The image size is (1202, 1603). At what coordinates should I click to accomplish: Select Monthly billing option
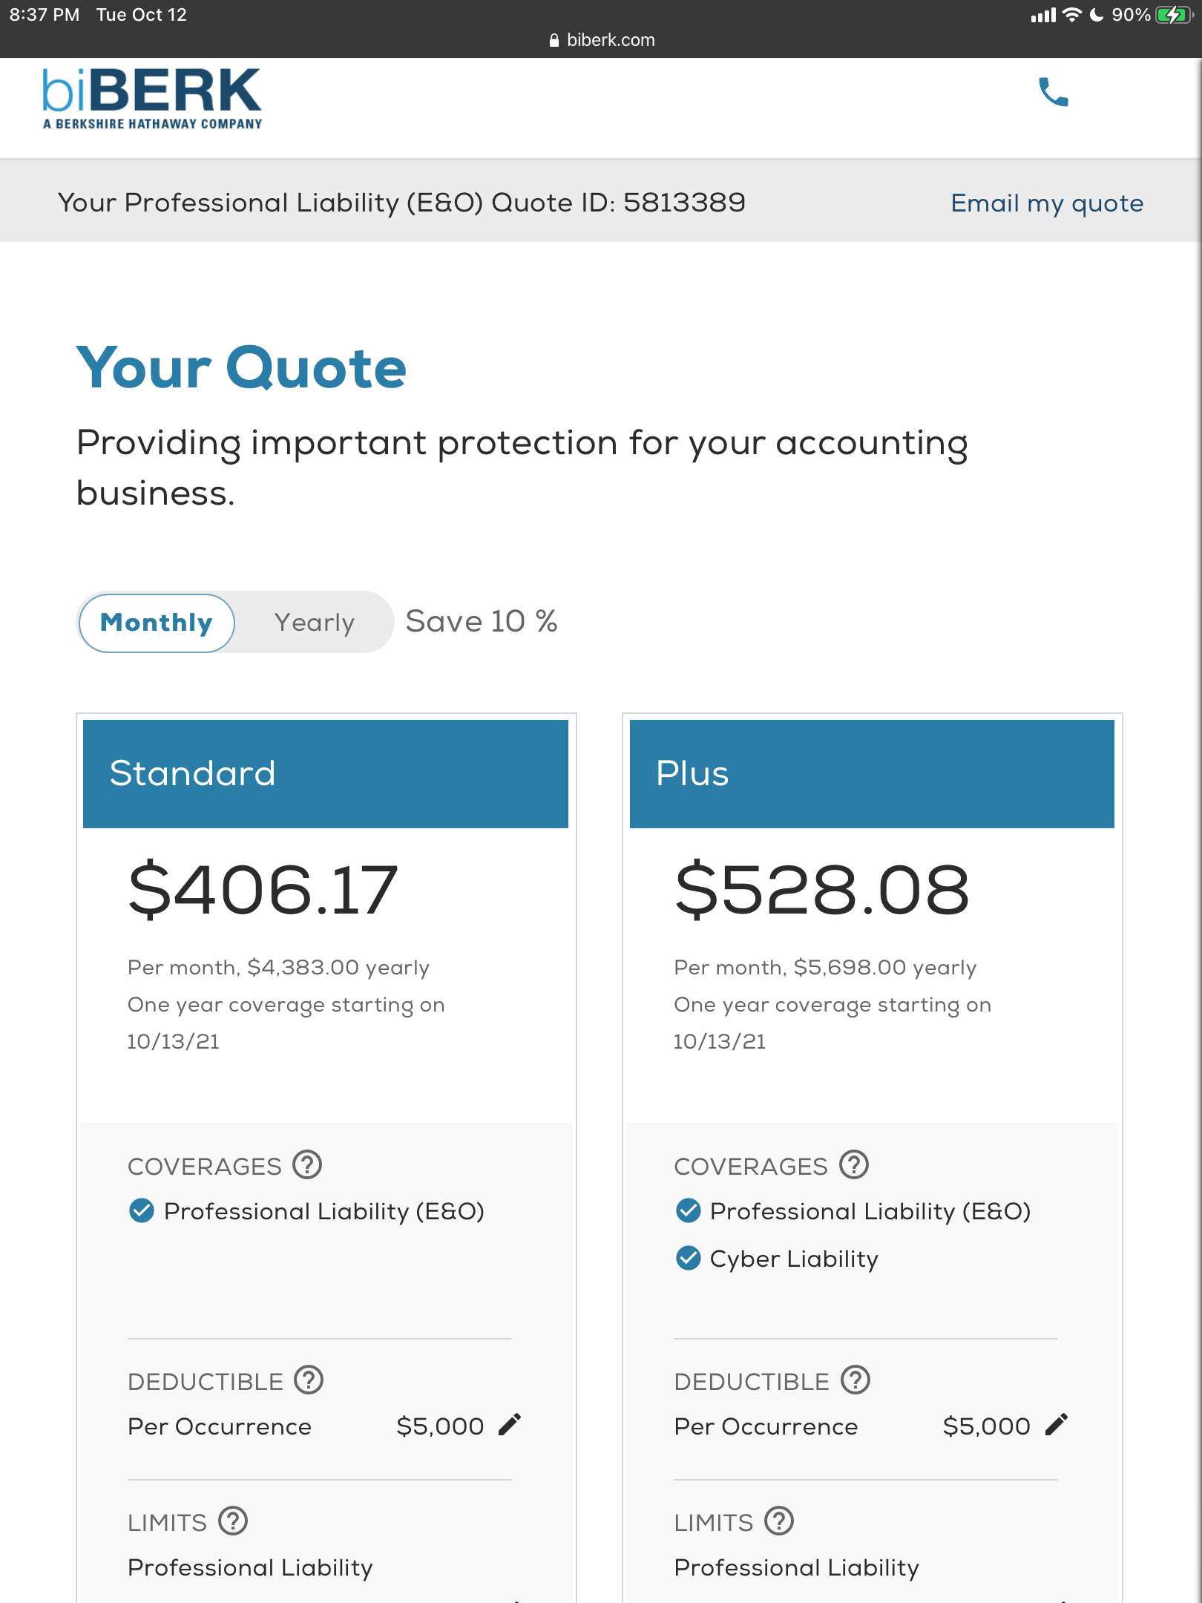tap(157, 623)
